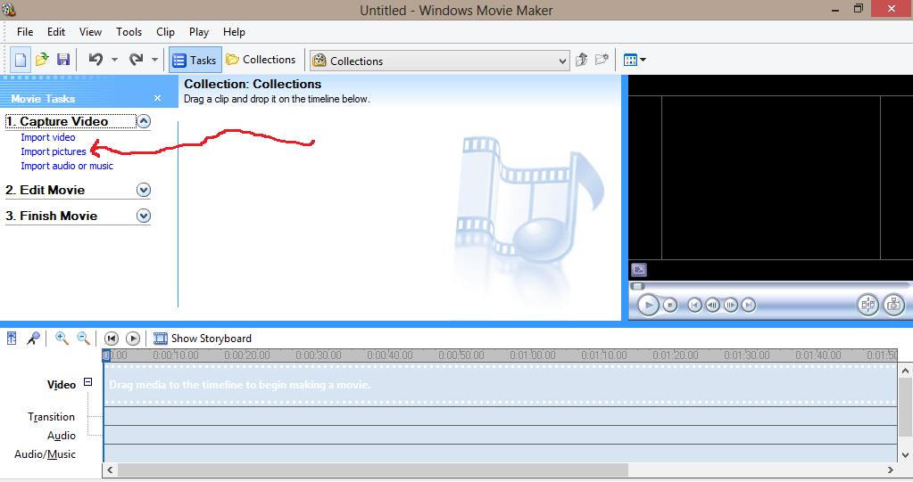This screenshot has width=913, height=482.
Task: Create a new project with toolbar icon
Action: click(21, 60)
